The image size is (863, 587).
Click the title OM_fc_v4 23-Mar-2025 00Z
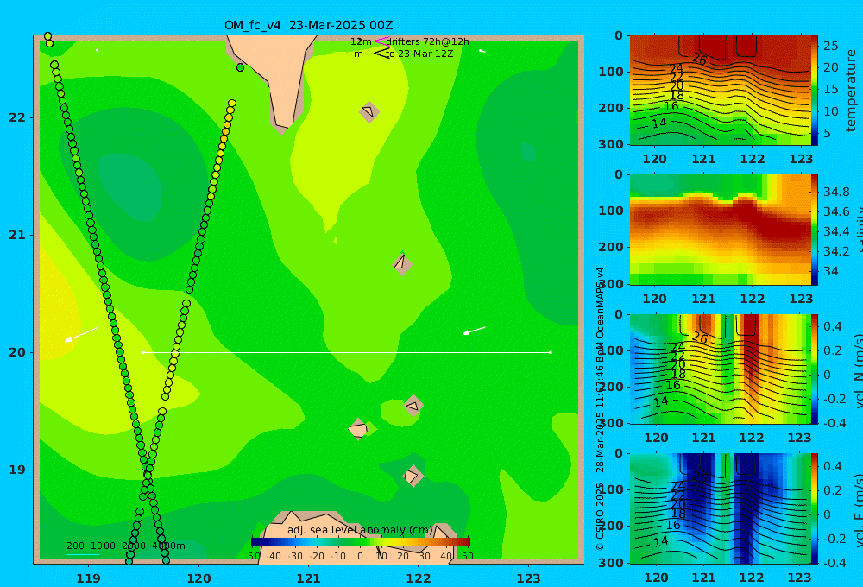click(x=308, y=25)
